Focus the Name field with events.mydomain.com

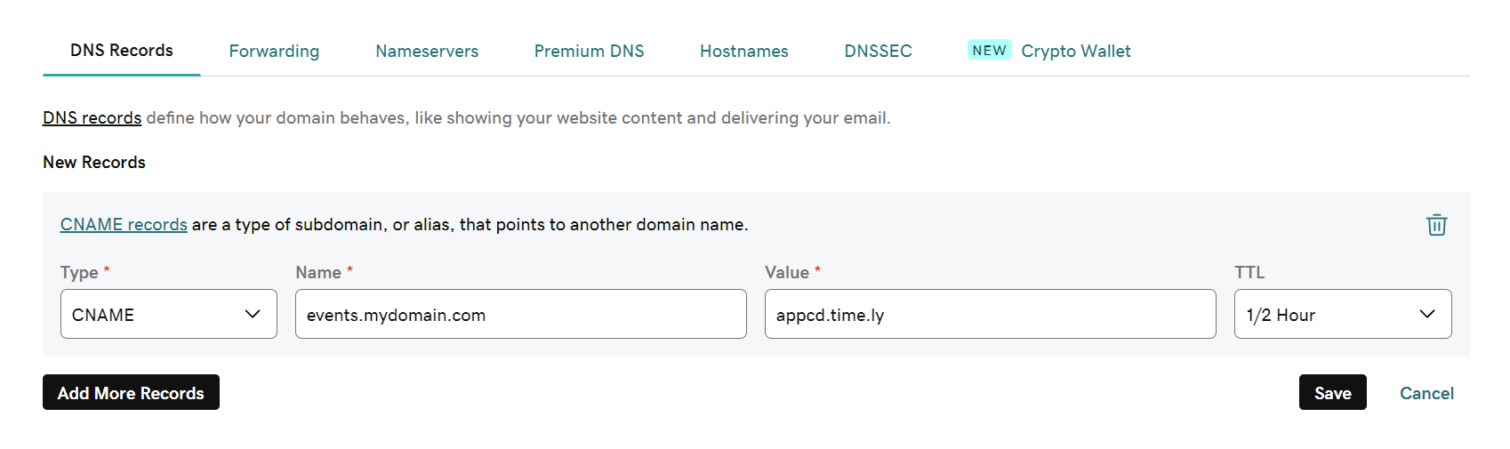tap(520, 314)
